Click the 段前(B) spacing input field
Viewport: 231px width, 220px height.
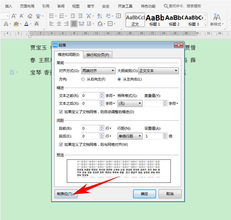[91, 128]
